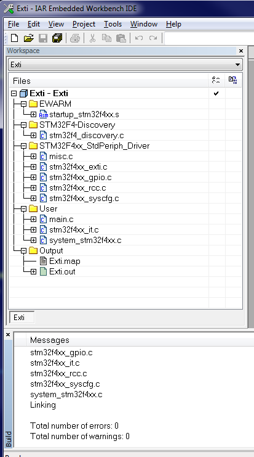This screenshot has width=254, height=457.
Task: Click the Asm icon of startup_stm32f4xx.s
Action: [43, 114]
